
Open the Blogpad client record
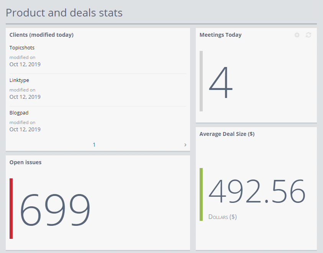pyautogui.click(x=19, y=113)
